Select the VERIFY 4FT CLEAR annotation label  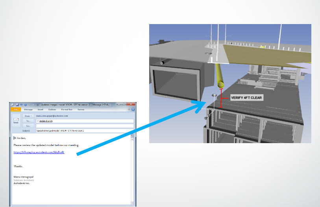click(x=246, y=97)
